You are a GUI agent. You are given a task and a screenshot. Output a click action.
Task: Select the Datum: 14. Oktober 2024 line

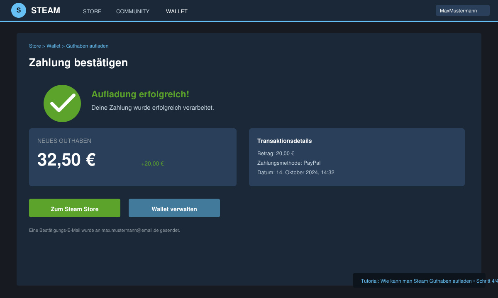pyautogui.click(x=296, y=172)
